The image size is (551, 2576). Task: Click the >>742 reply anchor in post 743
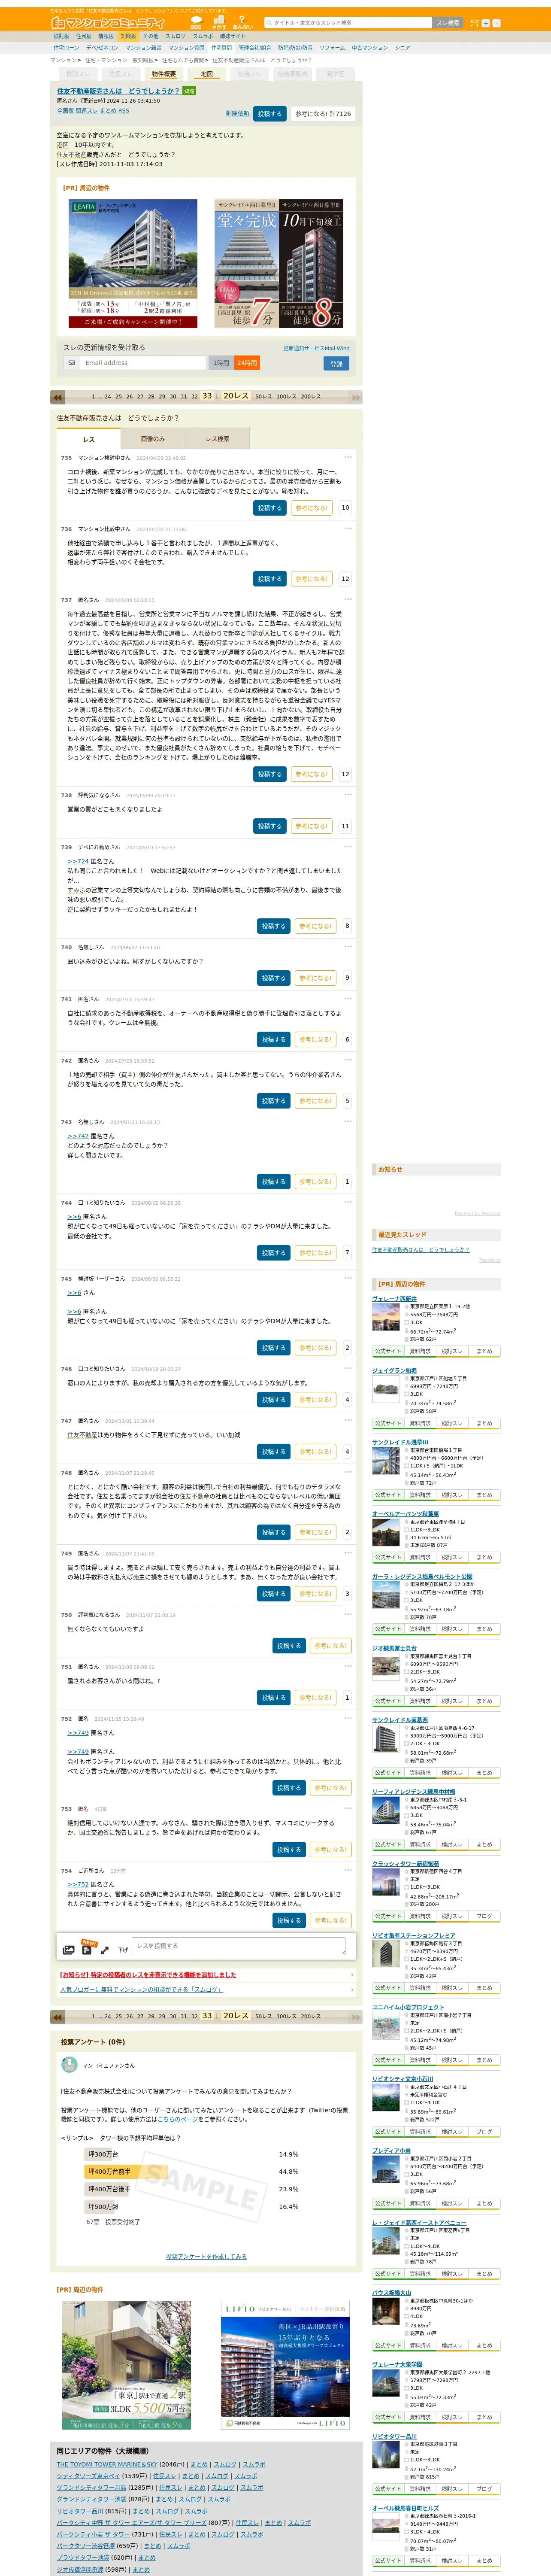point(78,1136)
